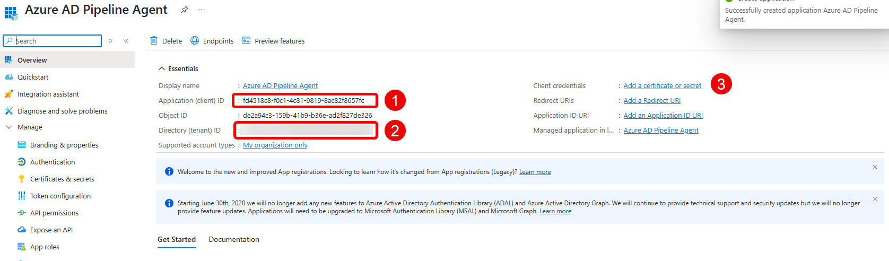Click the Client credentials label
Viewport: 889px width, 261px height.
[x=560, y=85]
